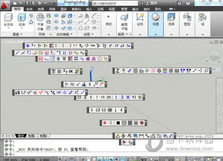223x161 pixels.
Task: Click the globe icon on Z floating toolbar
Action: [159, 71]
